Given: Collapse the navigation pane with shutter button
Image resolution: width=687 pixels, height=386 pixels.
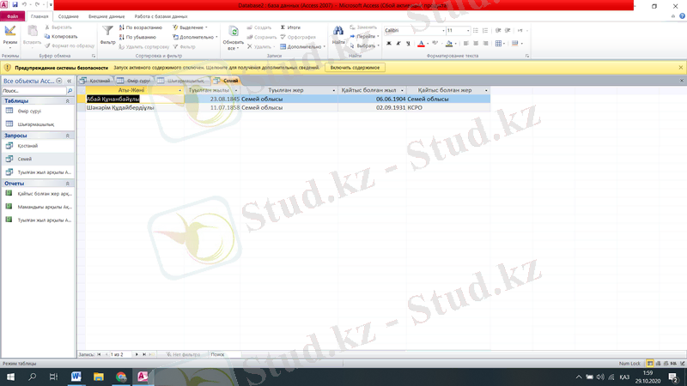Looking at the screenshot, I should pyautogui.click(x=69, y=81).
